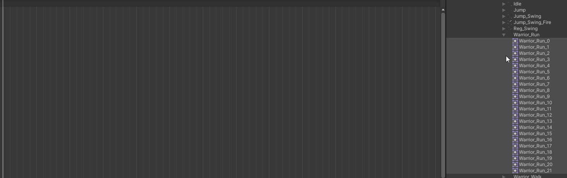Click the Jump_Swing_Fire asset icon

click(x=510, y=22)
